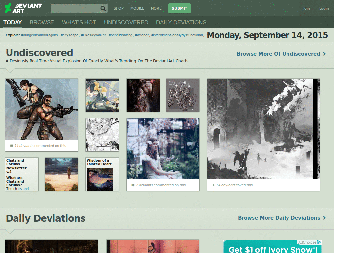Click the search magnifying glass icon
Viewport: 338px width, 253px height.
click(103, 8)
